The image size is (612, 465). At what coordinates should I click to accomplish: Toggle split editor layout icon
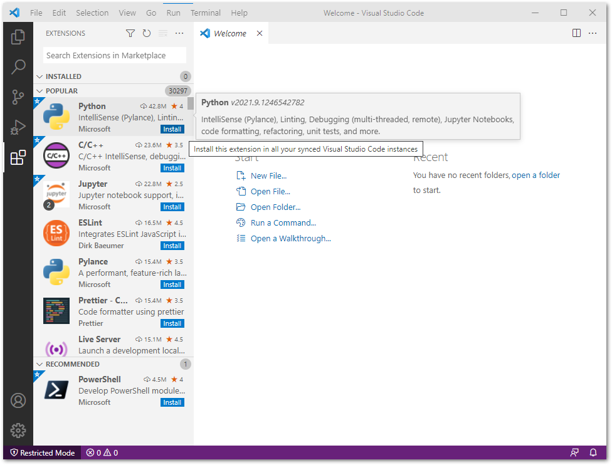(x=576, y=33)
